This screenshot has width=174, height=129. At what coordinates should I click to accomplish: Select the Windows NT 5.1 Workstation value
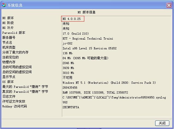tap(109, 83)
